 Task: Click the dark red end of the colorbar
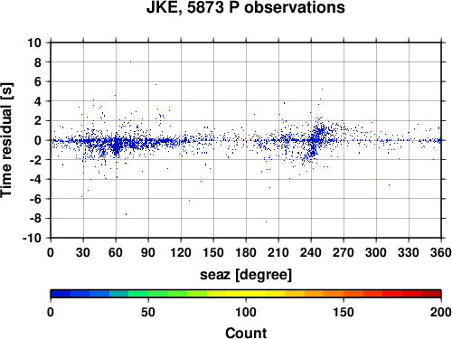click(x=431, y=294)
